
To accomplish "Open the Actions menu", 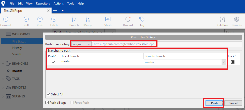I will [59, 4].
